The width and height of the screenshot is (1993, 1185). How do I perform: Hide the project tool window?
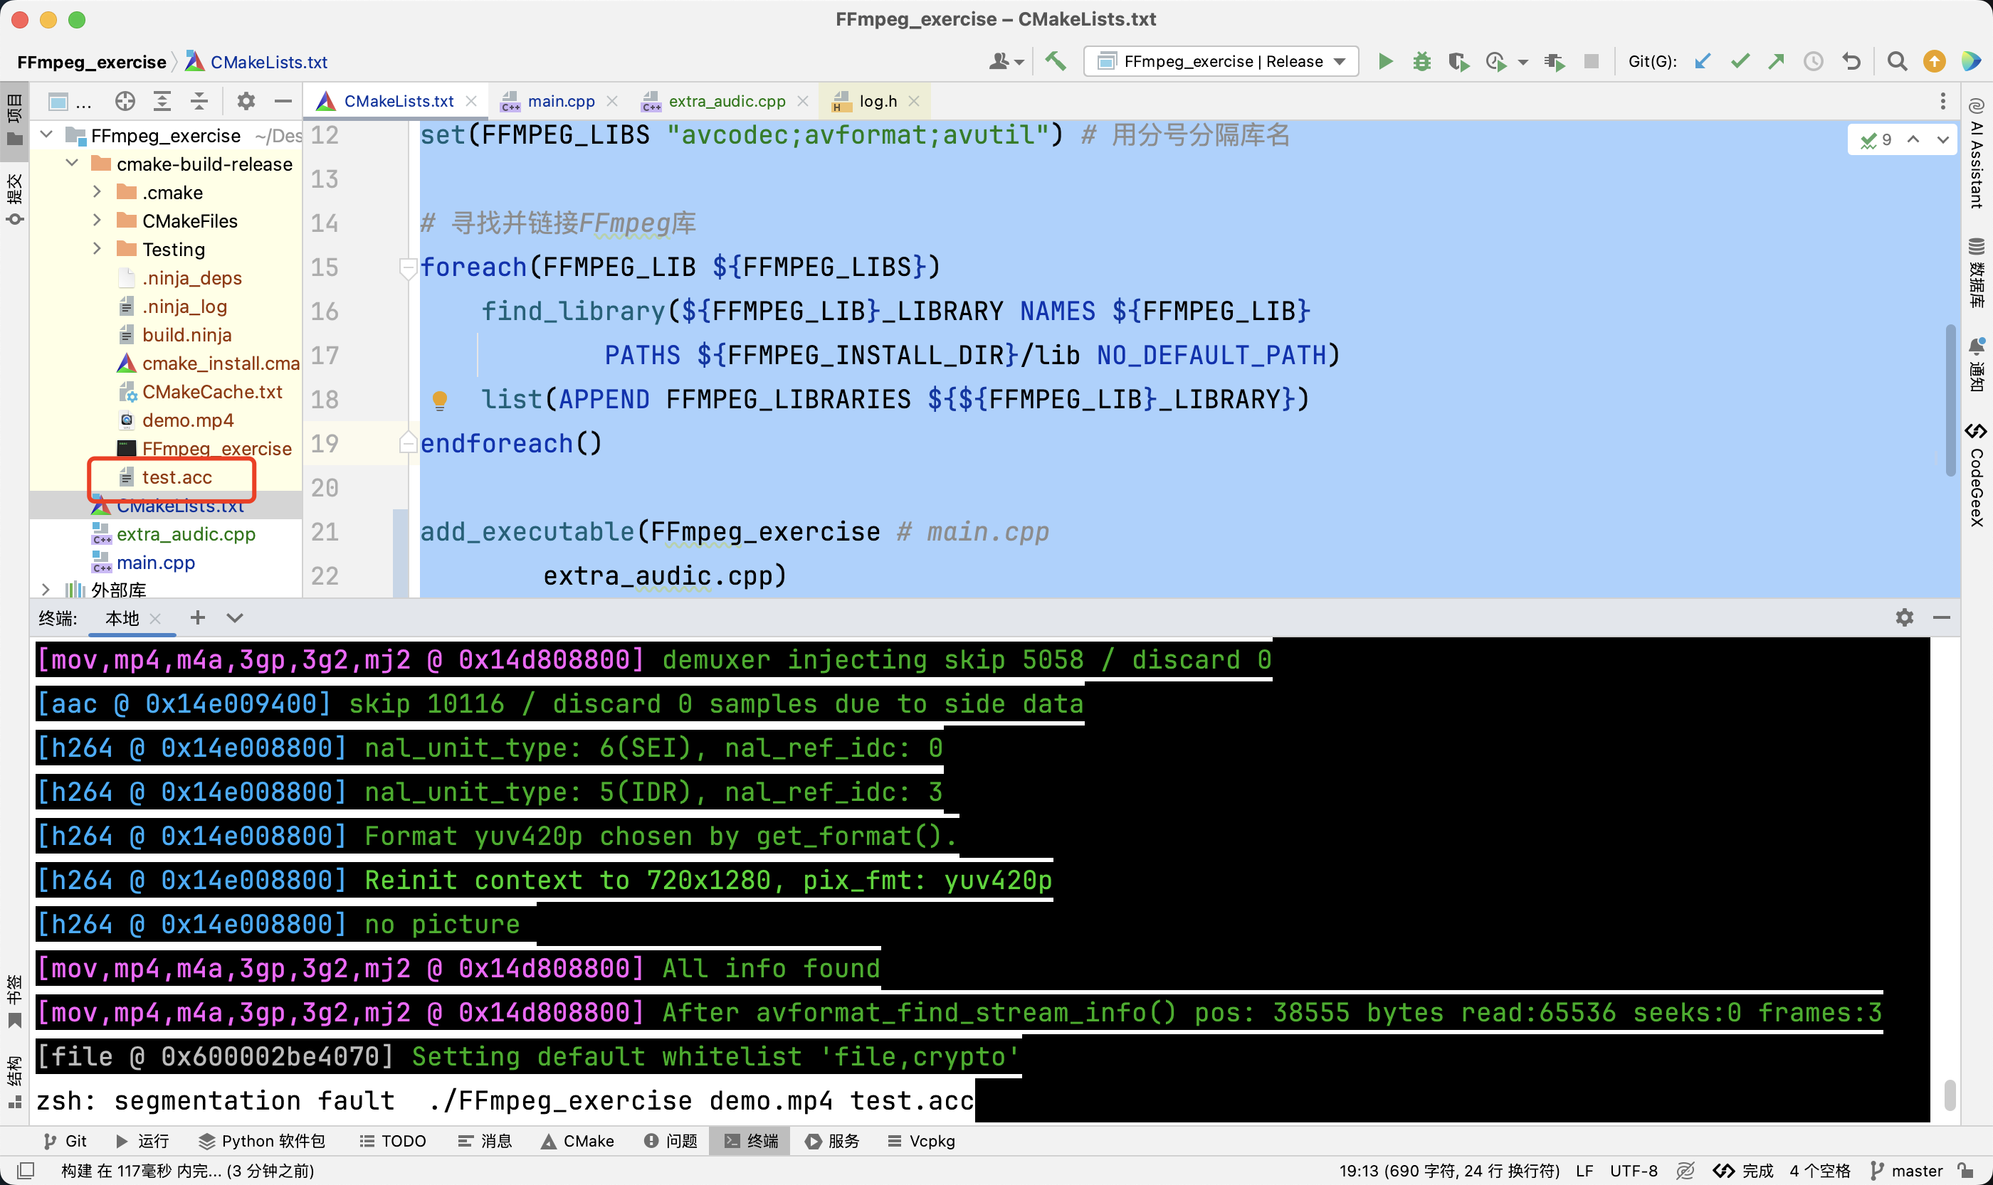click(x=282, y=102)
